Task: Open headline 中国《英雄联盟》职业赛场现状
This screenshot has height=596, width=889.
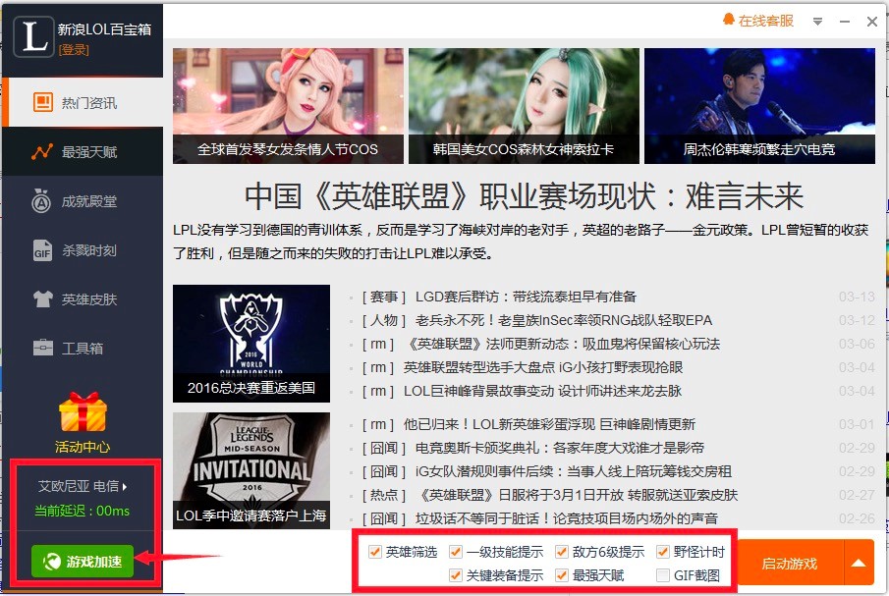Action: click(x=524, y=196)
